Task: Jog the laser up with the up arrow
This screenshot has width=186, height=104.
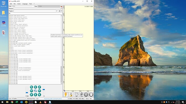Action: pos(35,87)
